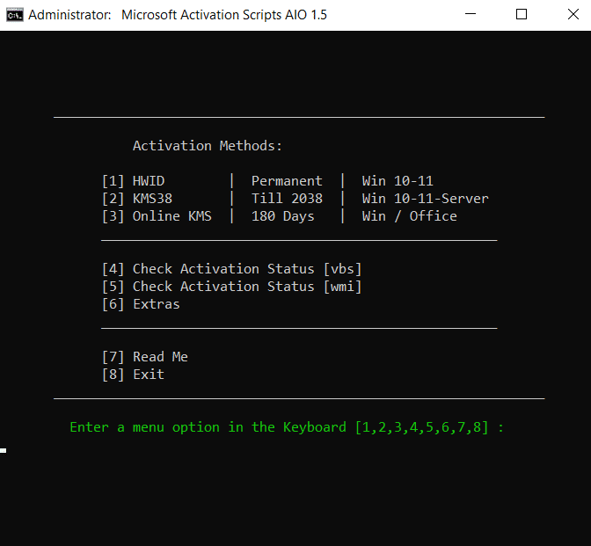The width and height of the screenshot is (591, 546).
Task: Click the Win / Office text
Action: tap(410, 216)
